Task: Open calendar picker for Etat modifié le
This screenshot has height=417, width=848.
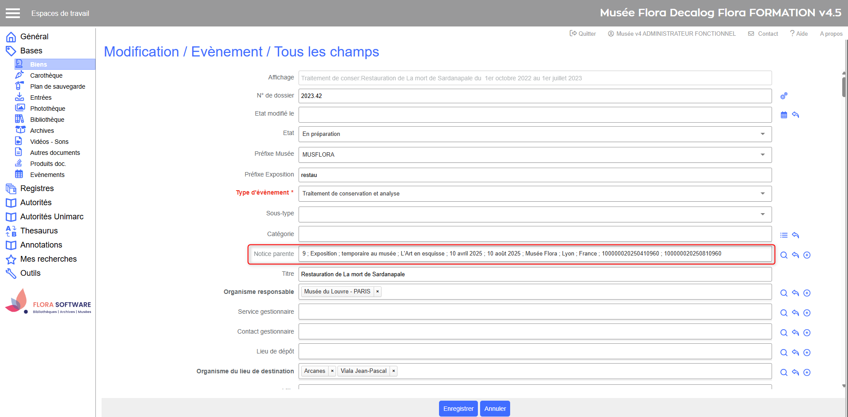Action: pos(784,115)
